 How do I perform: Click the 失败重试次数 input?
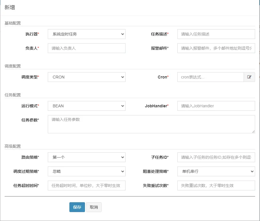[x=216, y=186]
